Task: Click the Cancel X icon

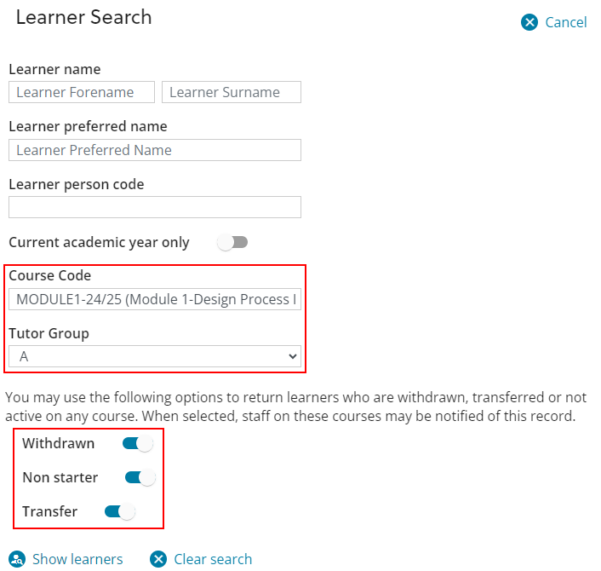Action: click(529, 22)
